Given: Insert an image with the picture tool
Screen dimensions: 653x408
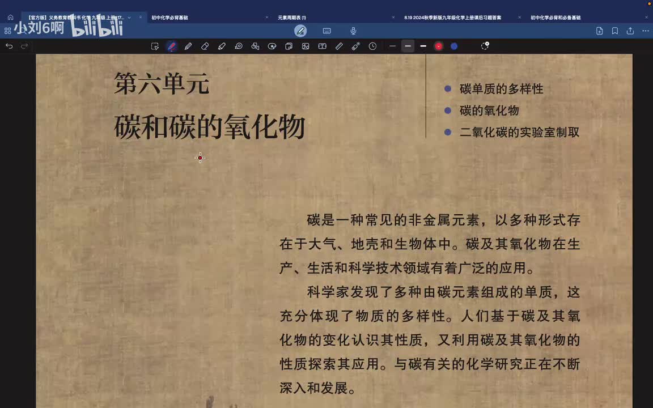Looking at the screenshot, I should pos(306,46).
